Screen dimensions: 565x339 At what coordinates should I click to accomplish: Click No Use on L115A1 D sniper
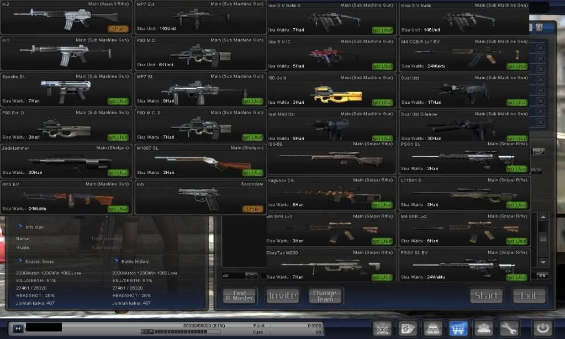[x=517, y=205]
